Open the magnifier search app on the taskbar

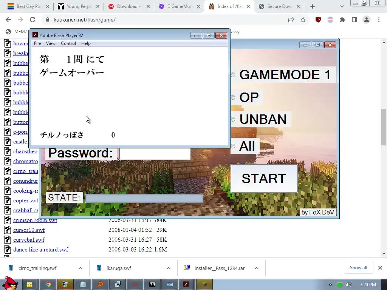[x=100, y=285]
